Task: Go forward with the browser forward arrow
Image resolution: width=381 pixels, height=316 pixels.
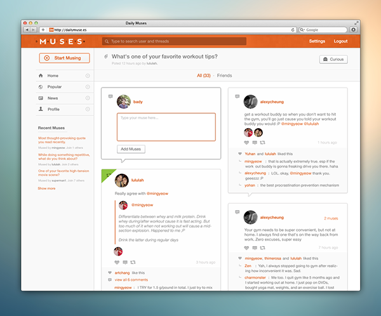Action: click(33, 30)
